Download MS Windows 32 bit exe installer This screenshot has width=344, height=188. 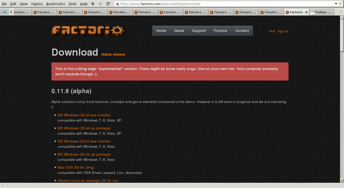[x=84, y=115]
